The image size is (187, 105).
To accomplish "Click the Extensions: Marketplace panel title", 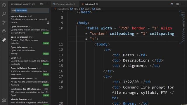I will tap(23, 4).
